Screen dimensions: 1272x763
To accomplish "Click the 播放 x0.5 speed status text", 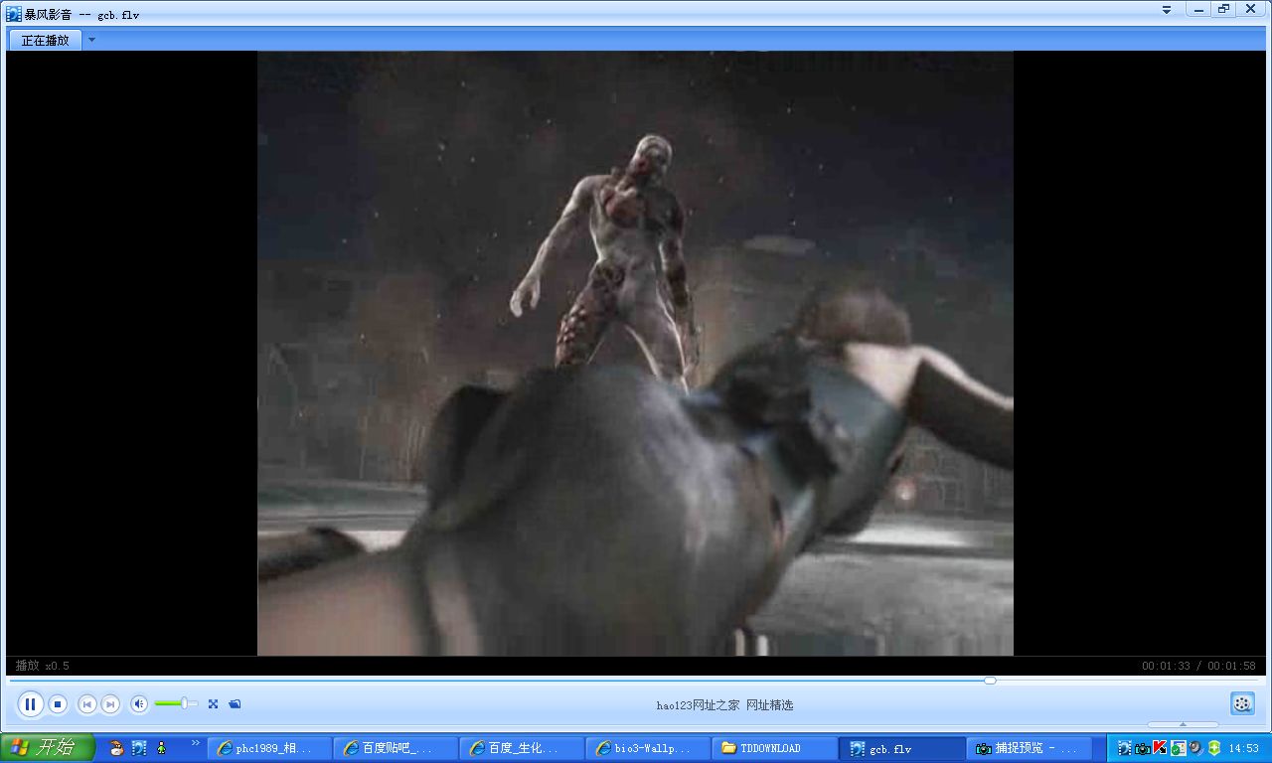I will 43,666.
